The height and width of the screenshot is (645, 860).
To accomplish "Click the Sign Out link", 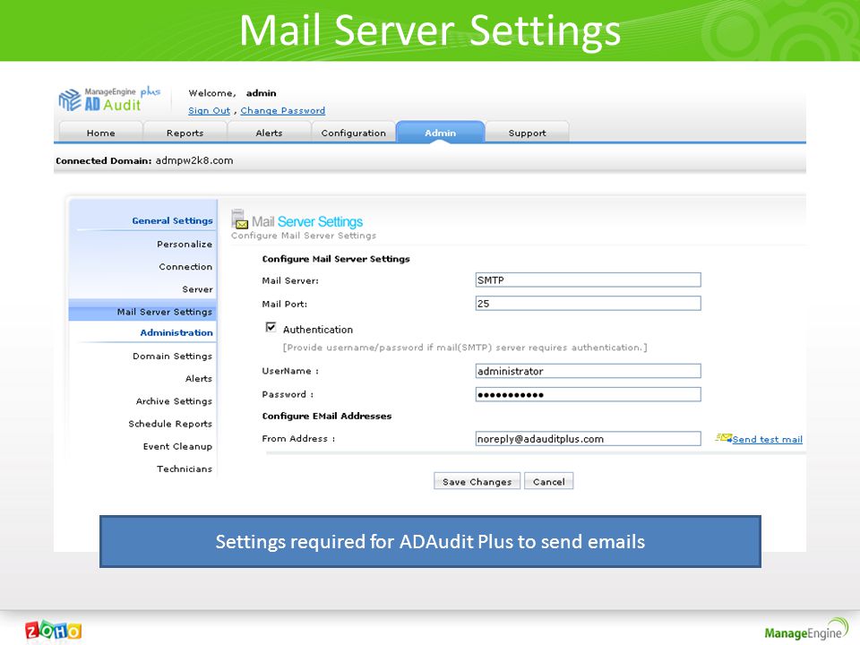I will coord(209,110).
